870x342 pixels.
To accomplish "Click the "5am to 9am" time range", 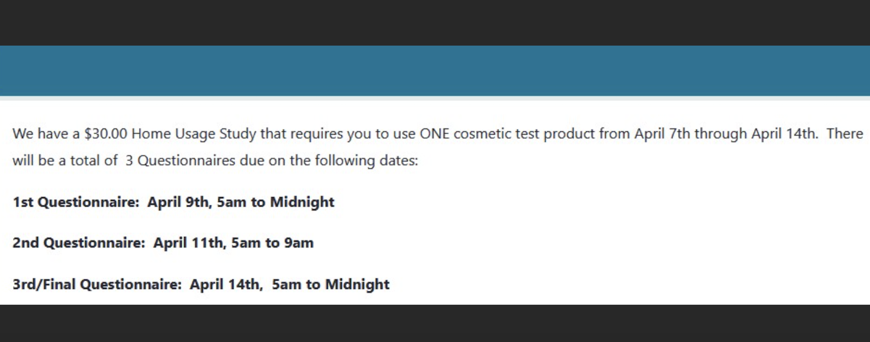I will [x=272, y=243].
